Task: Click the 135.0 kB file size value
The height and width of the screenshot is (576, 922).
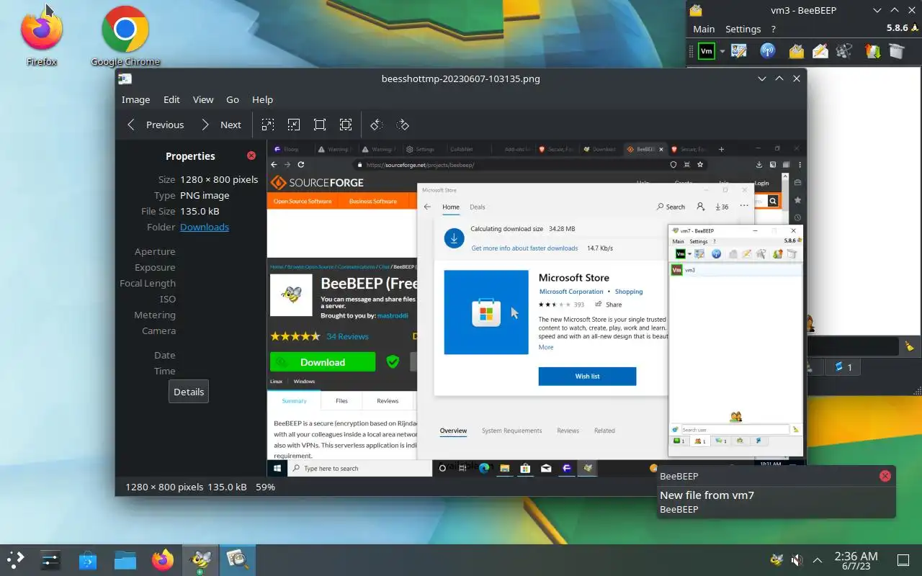Action: coord(200,211)
